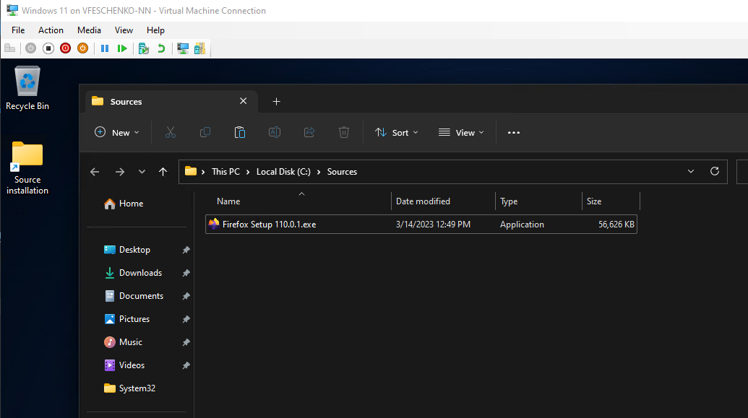Screen dimensions: 748x418
Task: Open the Action menu
Action: [51, 30]
